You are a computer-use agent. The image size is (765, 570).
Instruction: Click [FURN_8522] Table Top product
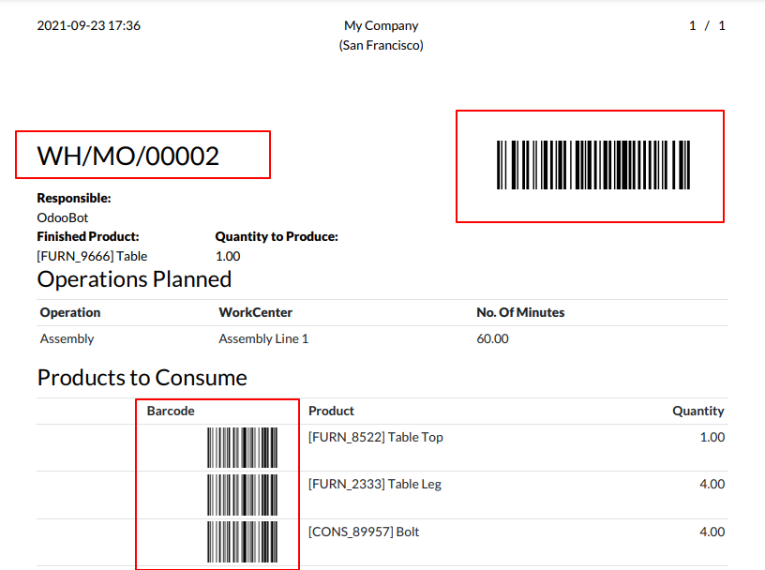376,437
